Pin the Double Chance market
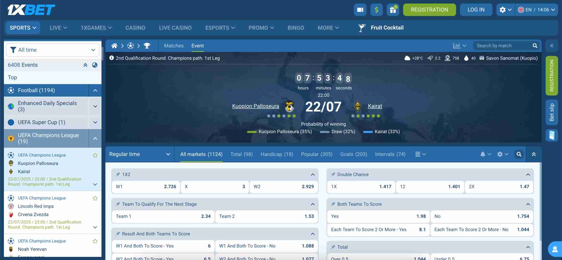Viewport: 562px width, 260px height. click(x=333, y=175)
